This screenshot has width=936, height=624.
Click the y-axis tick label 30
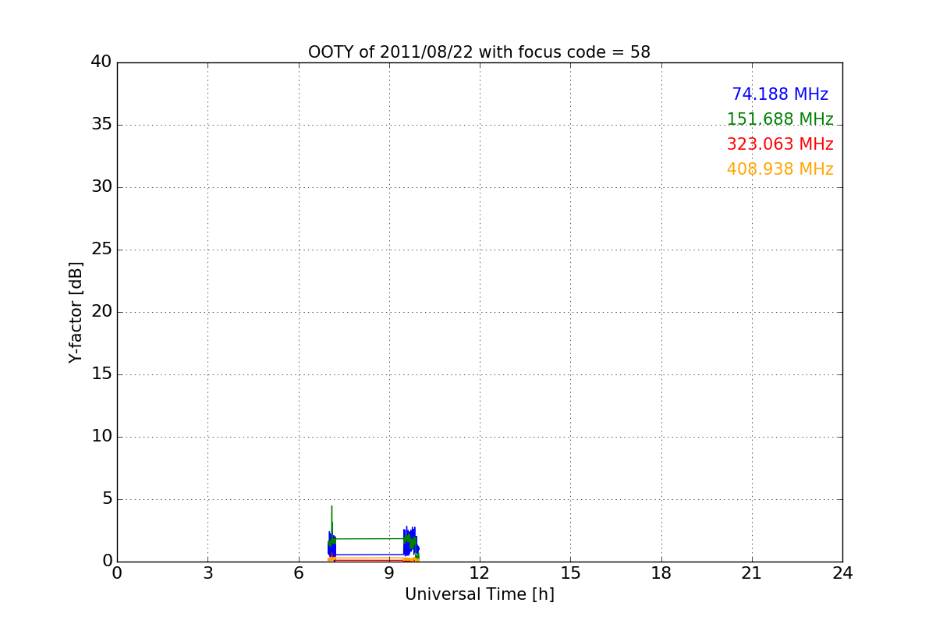101,187
